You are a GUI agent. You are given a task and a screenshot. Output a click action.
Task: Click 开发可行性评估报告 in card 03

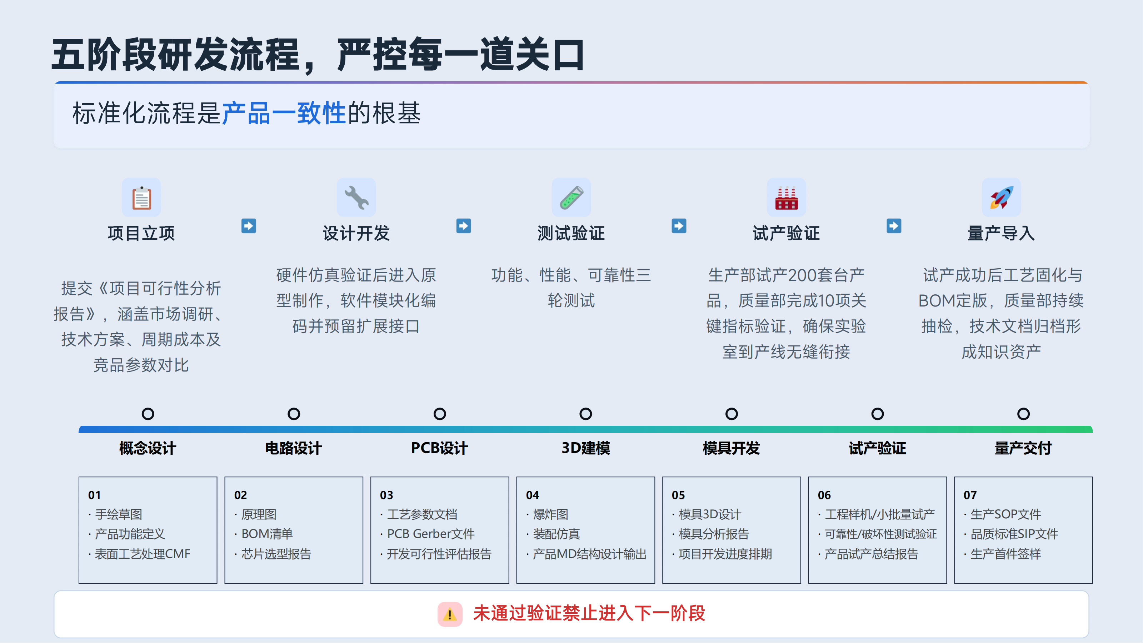pos(439,554)
